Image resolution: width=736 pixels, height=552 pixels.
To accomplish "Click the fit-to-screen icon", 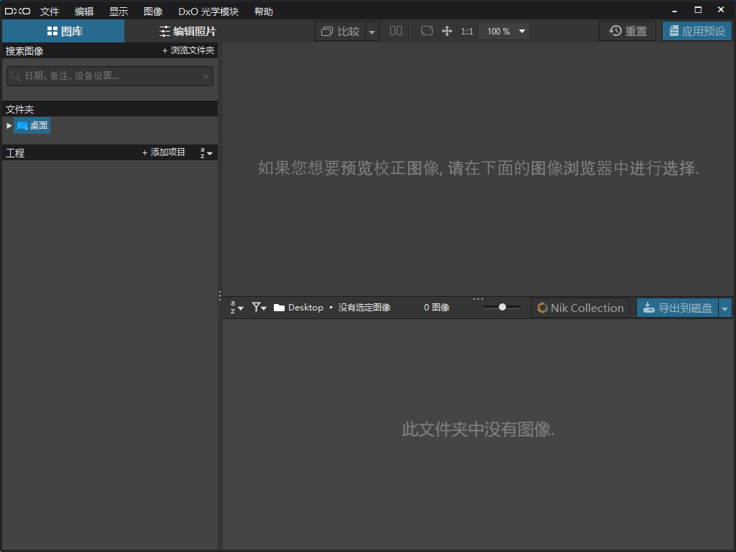I will 426,31.
